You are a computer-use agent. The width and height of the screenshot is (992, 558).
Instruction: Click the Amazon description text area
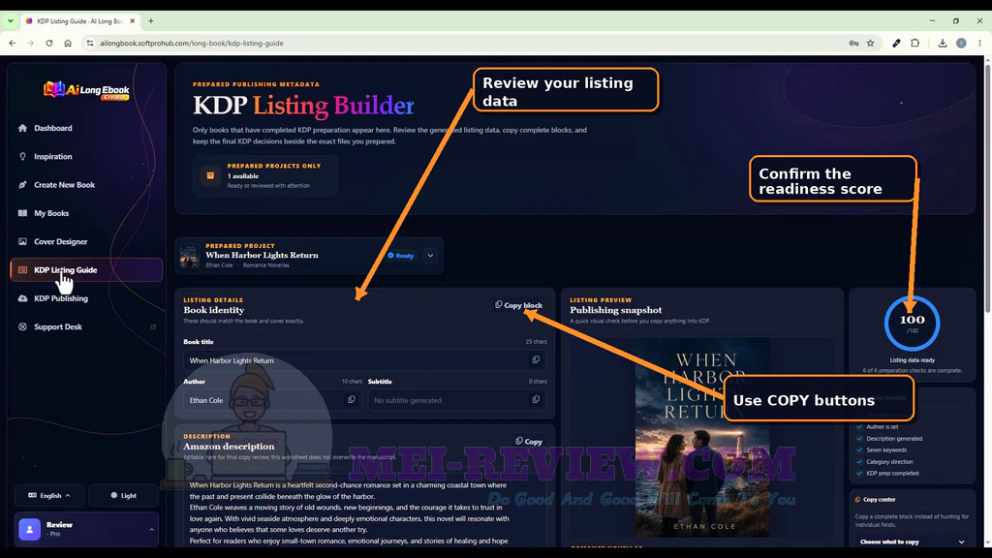tap(365, 511)
